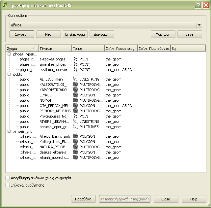Toggle the Επιλογές αναζήτησης checkbox
The image size is (211, 208).
point(8,185)
